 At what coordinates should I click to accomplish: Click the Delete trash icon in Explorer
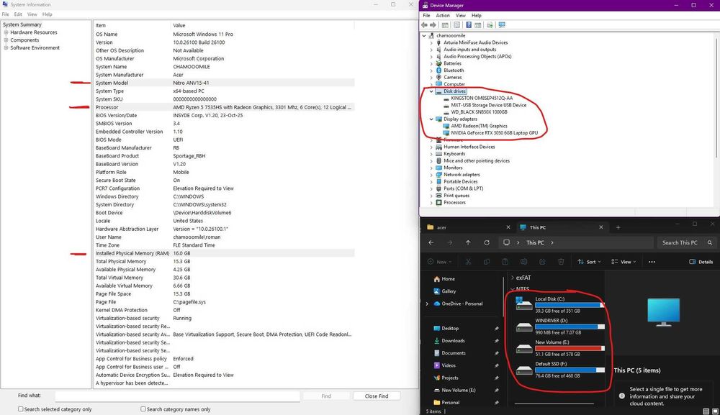(561, 262)
